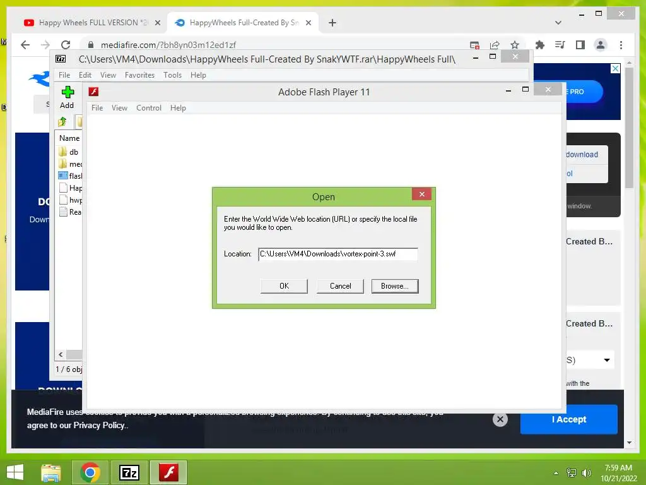Open 7-Zip Tools menu
The image size is (646, 485).
click(172, 75)
